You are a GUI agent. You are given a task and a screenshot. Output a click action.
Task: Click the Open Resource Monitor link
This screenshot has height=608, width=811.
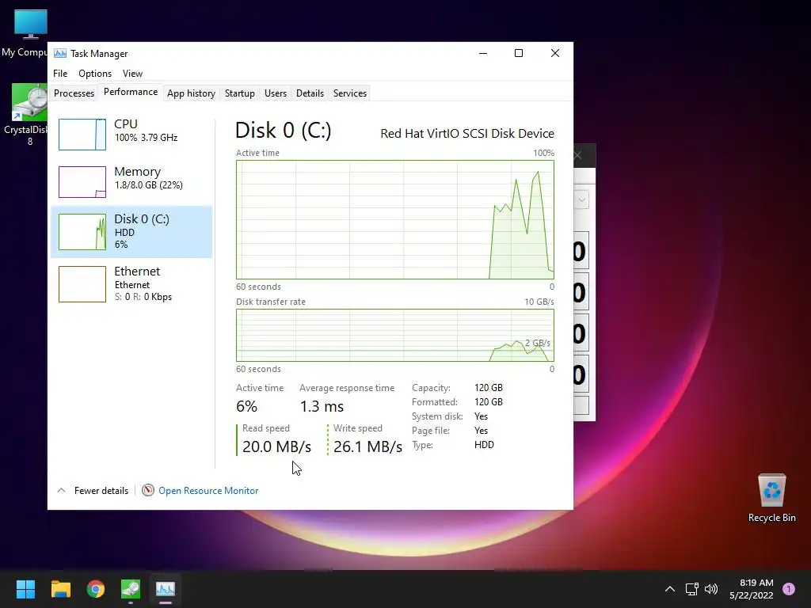tap(208, 491)
